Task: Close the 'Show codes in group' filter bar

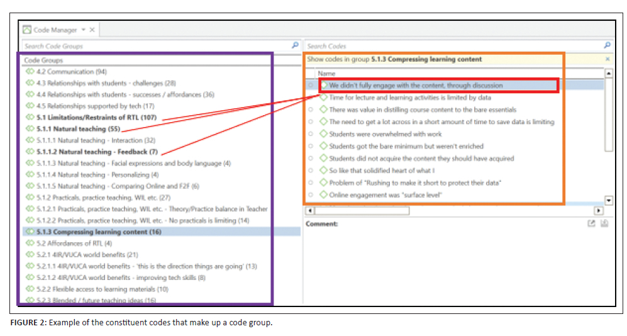Action: click(607, 59)
